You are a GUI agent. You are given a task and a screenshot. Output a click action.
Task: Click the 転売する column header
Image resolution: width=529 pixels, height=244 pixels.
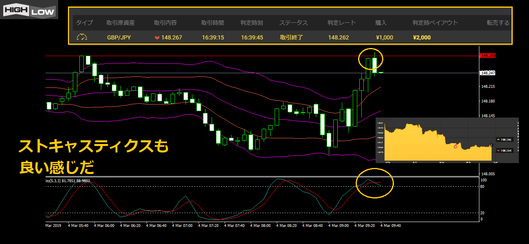pos(498,23)
